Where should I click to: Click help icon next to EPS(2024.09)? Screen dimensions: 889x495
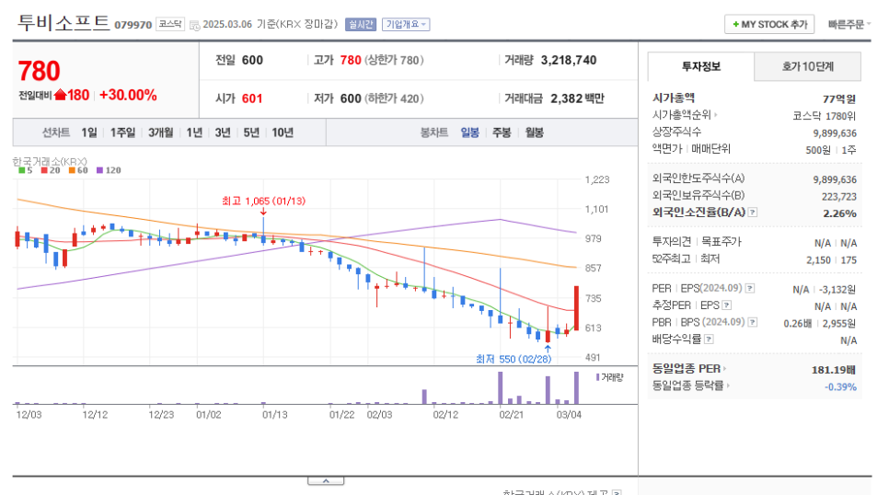coord(749,288)
